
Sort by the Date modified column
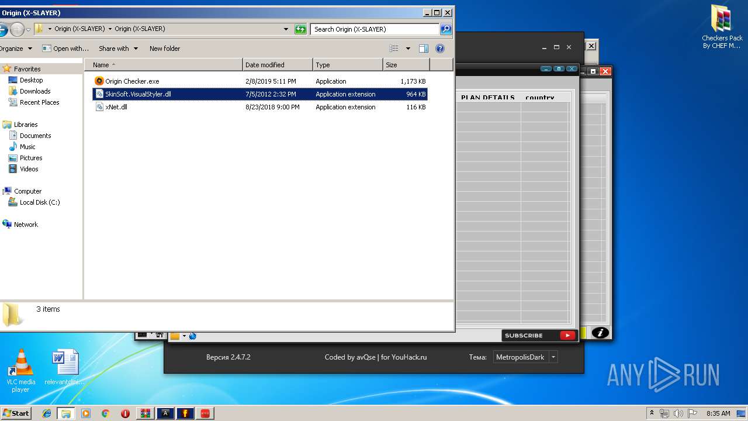pos(278,65)
